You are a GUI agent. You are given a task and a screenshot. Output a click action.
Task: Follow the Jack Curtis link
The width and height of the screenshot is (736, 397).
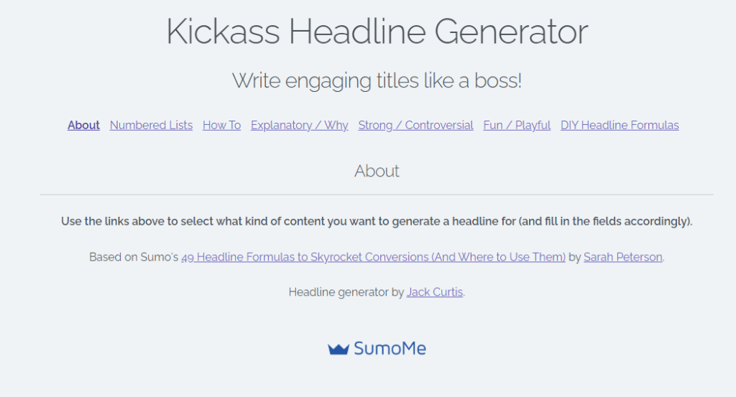[x=434, y=292]
